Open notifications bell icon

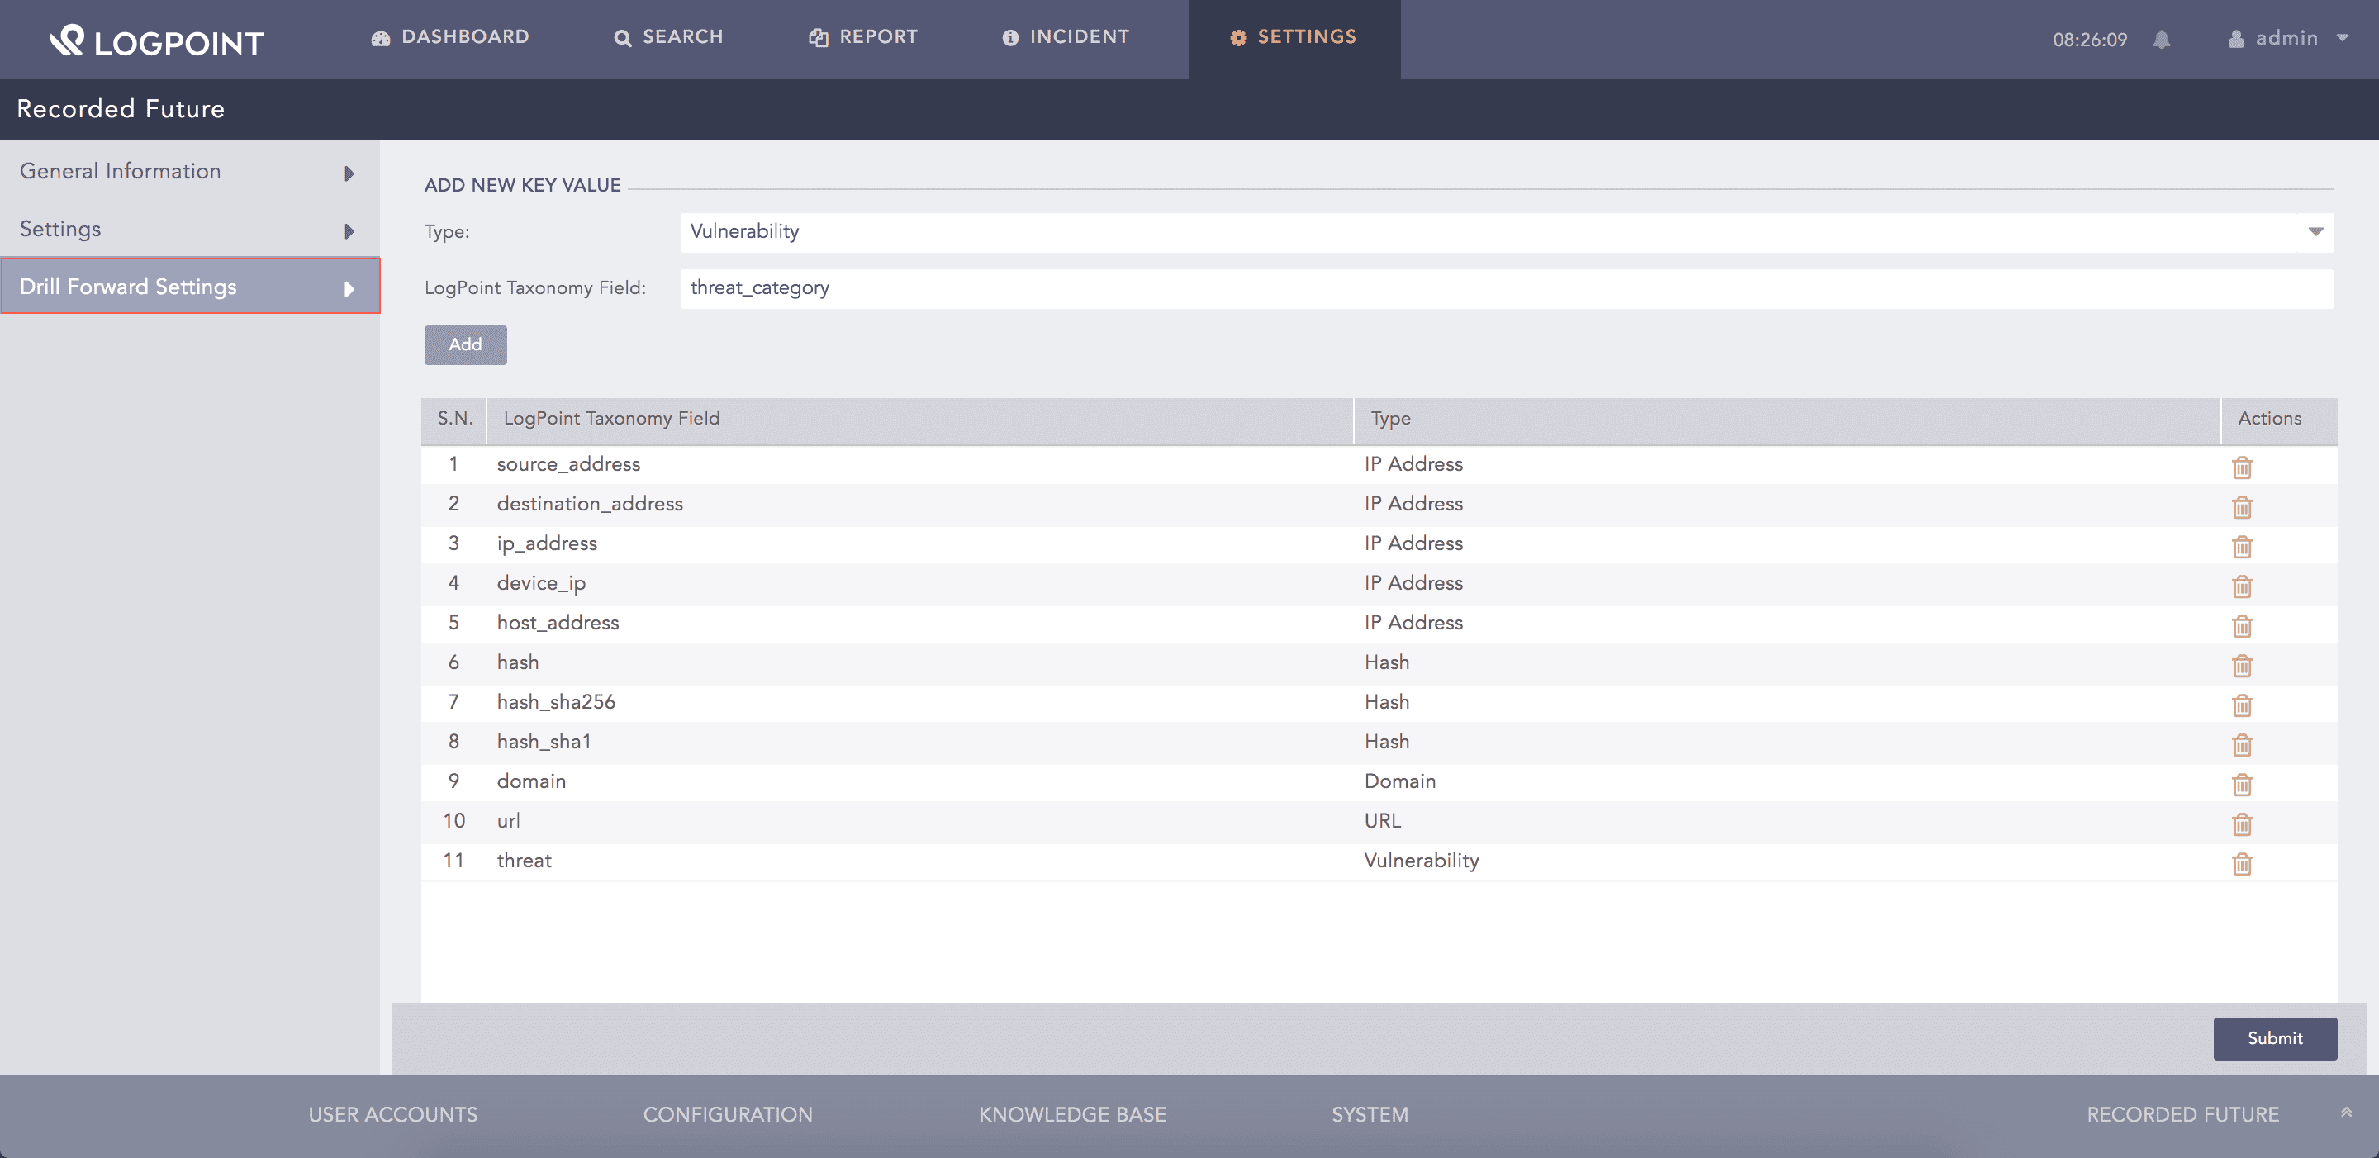[x=2161, y=39]
